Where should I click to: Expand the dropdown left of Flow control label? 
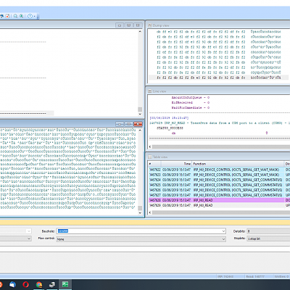coord(29,239)
